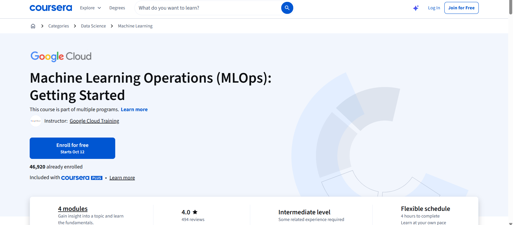
Task: Go to the home breadcrumb icon
Action: point(33,26)
